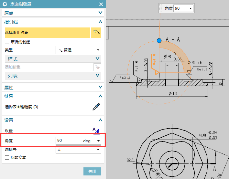Collapse the 设置 section

[x=100, y=120]
